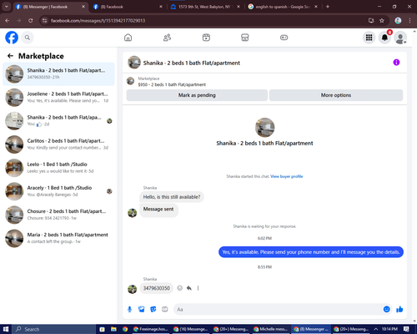Click the attach photo icon in composer
The height and width of the screenshot is (334, 417).
click(142, 309)
